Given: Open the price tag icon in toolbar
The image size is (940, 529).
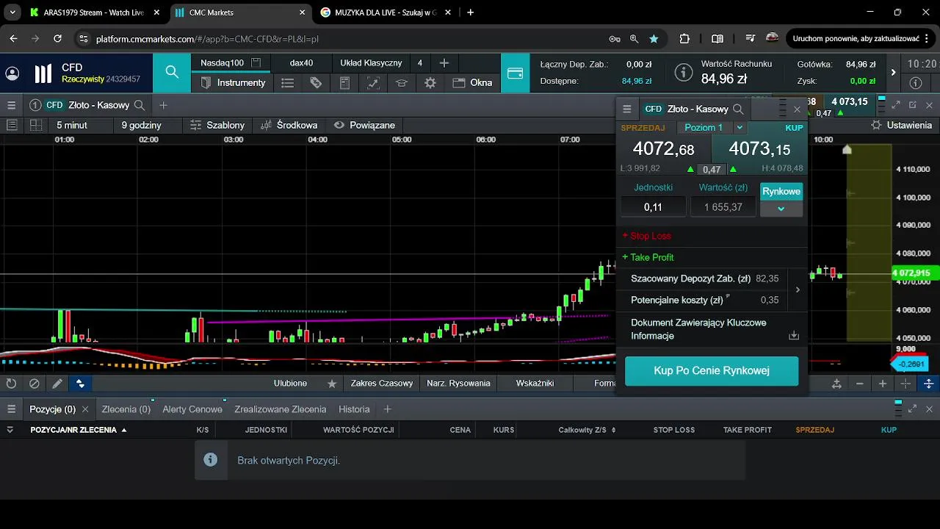Looking at the screenshot, I should point(316,83).
